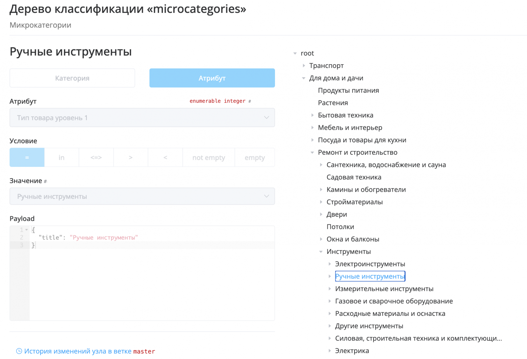
Task: Click the chevron icon in the Значение field
Action: (267, 196)
